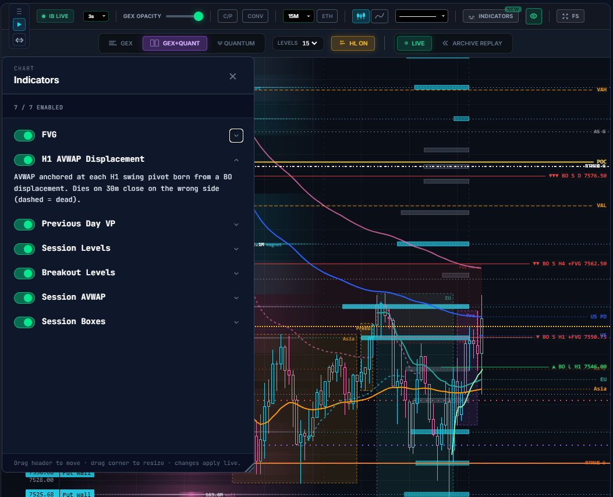Toggle the HL ON button
The width and height of the screenshot is (613, 497).
[353, 44]
